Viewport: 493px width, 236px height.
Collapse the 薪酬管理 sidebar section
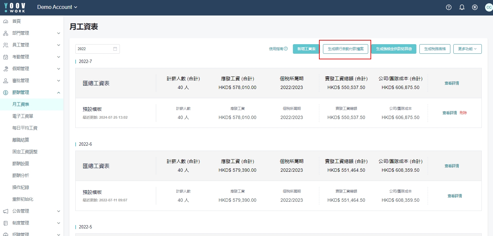point(58,93)
